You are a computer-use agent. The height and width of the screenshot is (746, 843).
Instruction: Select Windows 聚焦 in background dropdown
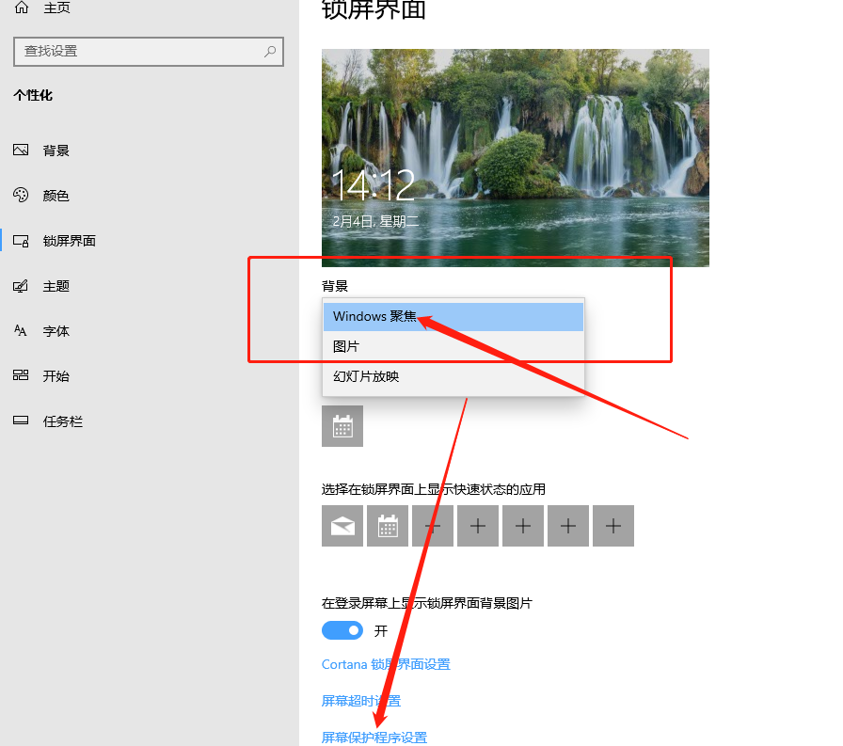(x=453, y=317)
